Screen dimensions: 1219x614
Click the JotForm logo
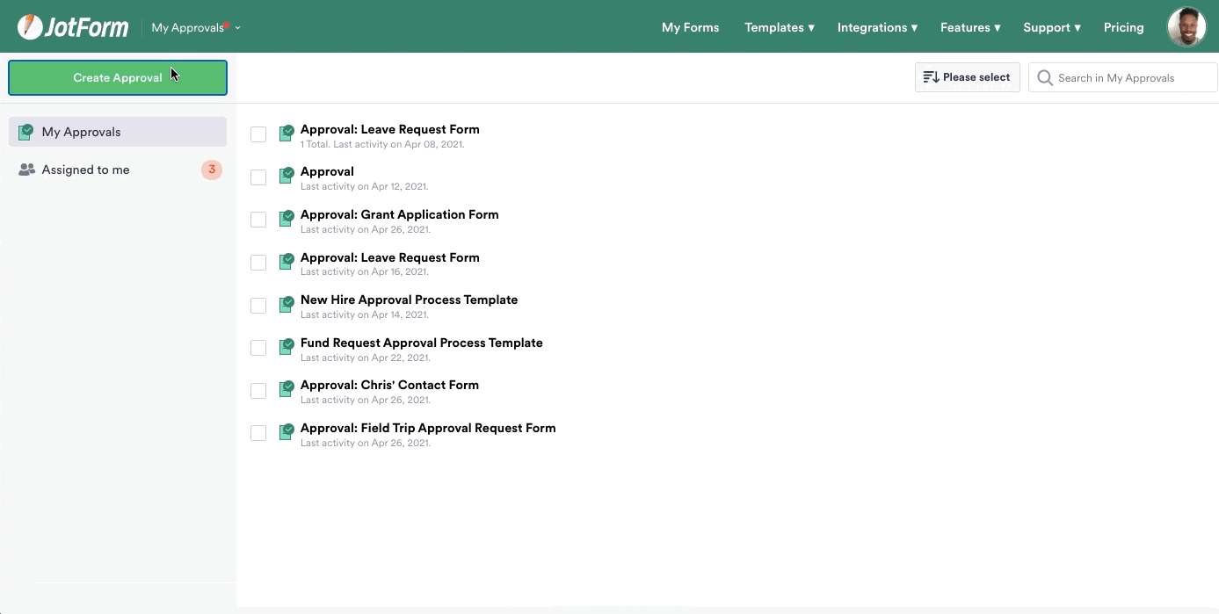click(x=73, y=27)
